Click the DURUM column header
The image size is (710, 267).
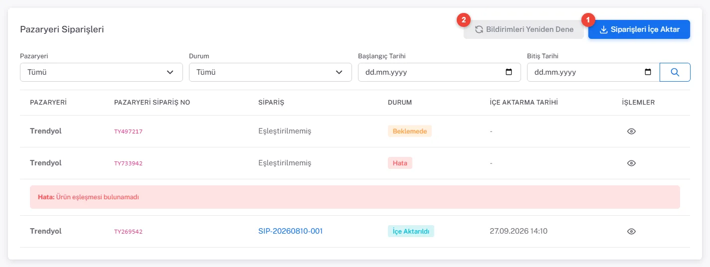point(400,103)
